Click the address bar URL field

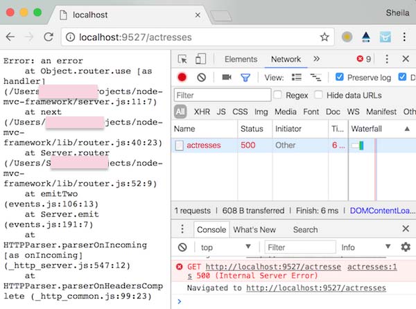pyautogui.click(x=198, y=37)
